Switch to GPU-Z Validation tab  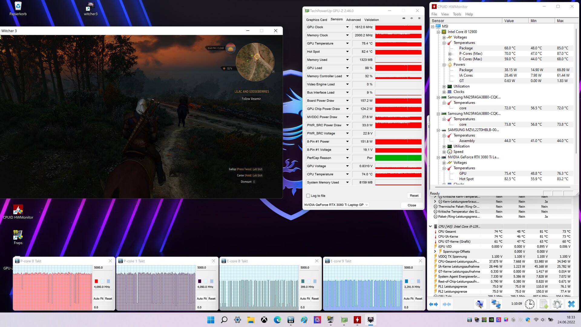coord(371,20)
